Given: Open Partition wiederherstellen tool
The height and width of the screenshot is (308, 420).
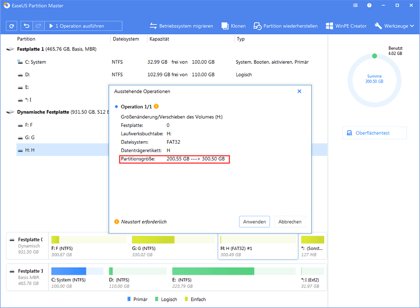Looking at the screenshot, I should 286,26.
